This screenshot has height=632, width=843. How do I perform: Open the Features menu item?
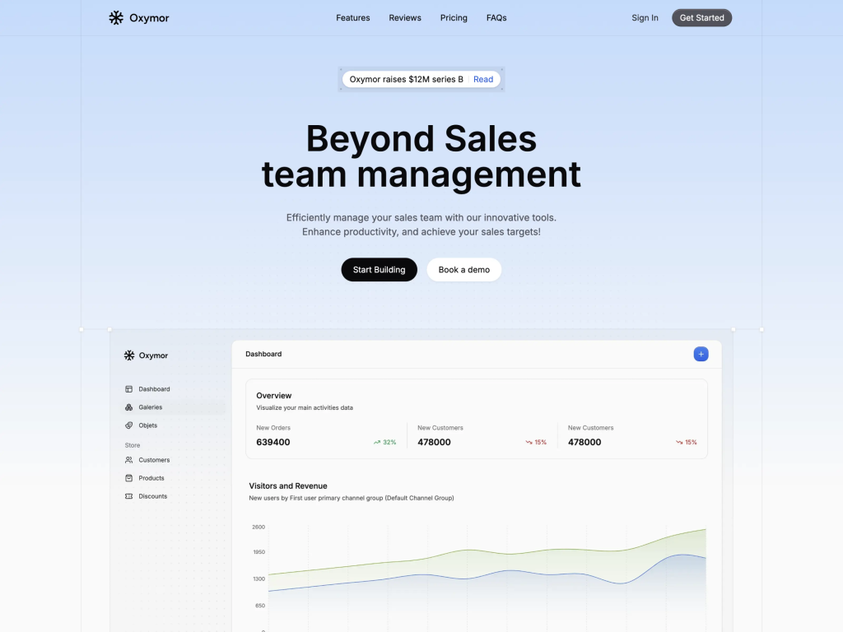tap(352, 17)
